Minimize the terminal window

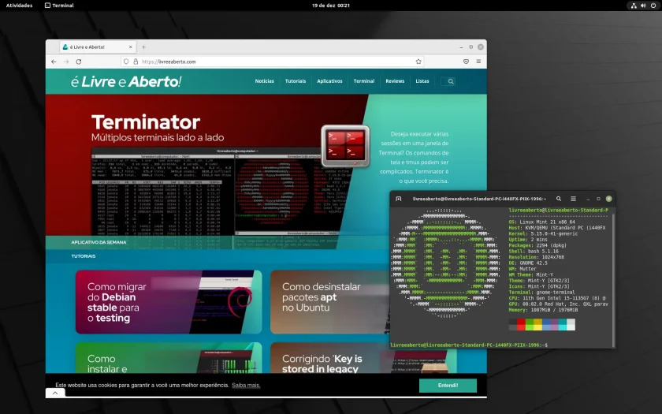click(588, 199)
